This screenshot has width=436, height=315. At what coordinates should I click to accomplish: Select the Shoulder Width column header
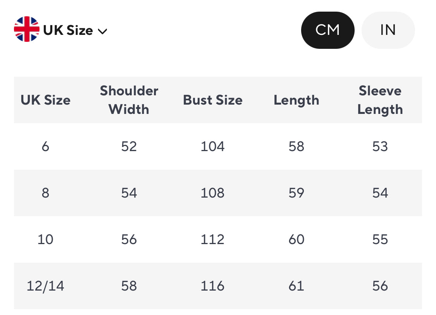[x=129, y=100]
